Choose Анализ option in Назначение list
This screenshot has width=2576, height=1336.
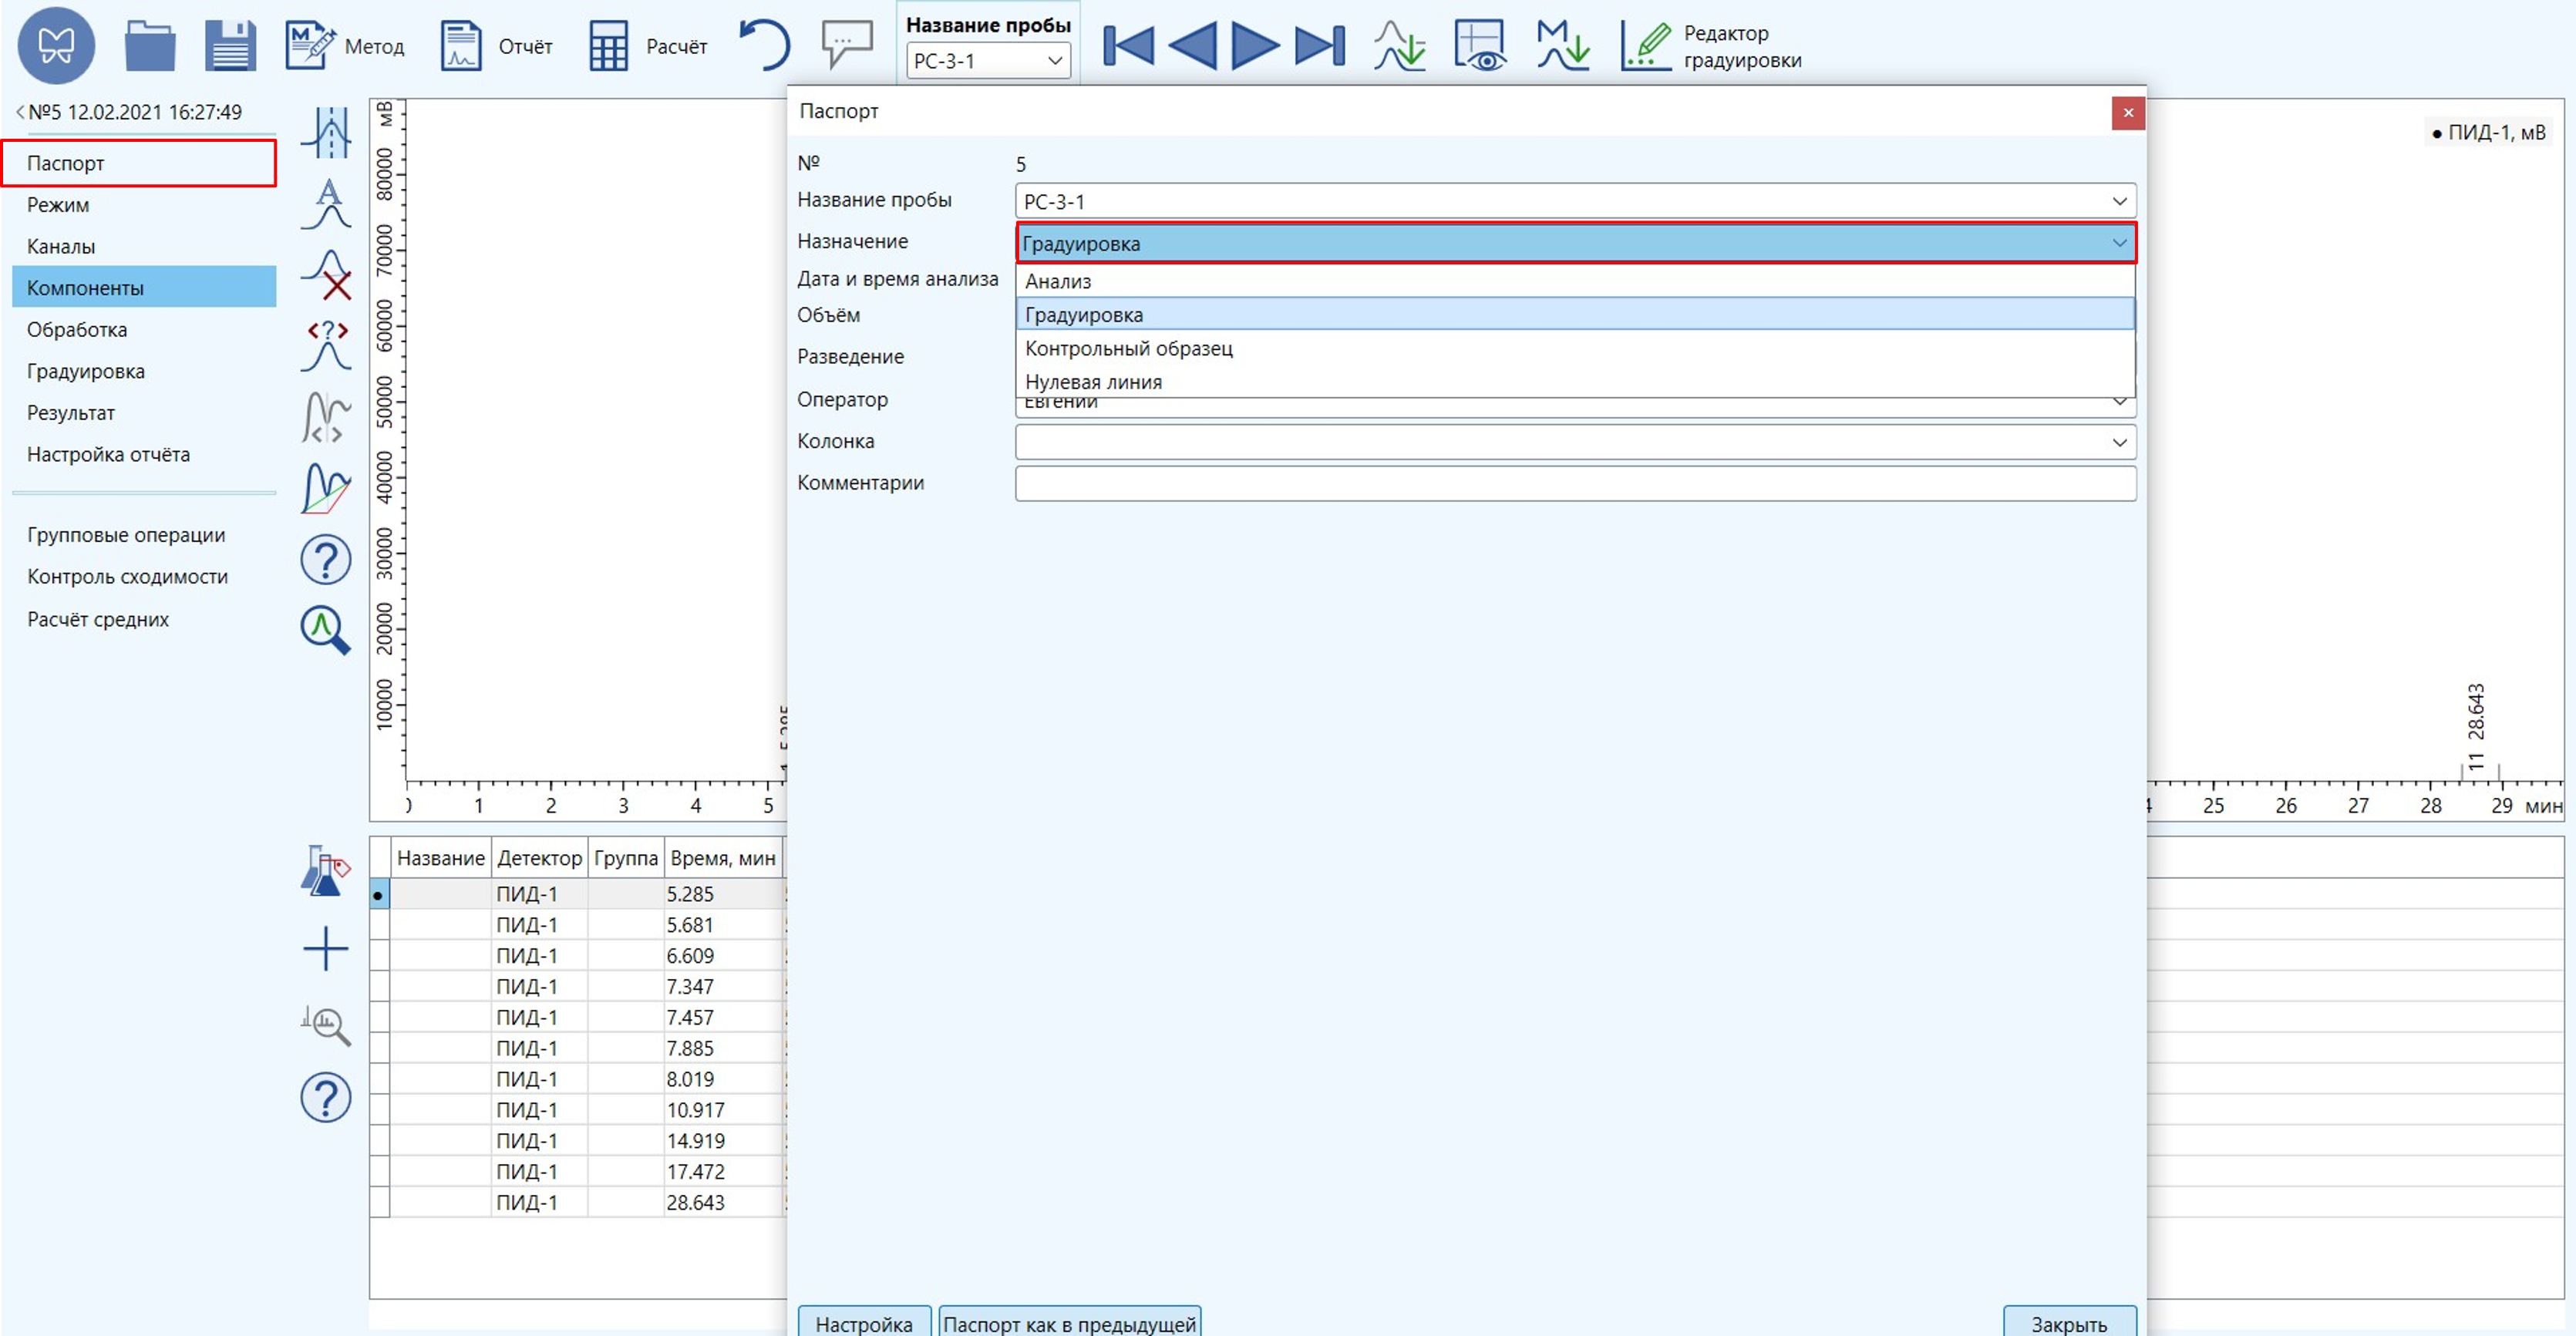[1058, 281]
